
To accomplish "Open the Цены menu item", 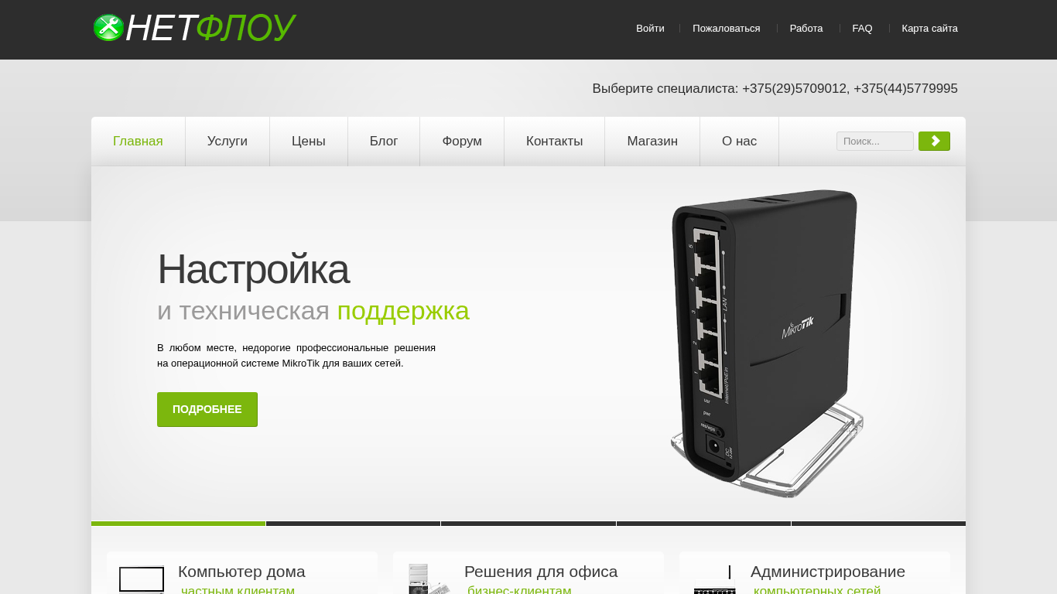I will point(309,141).
